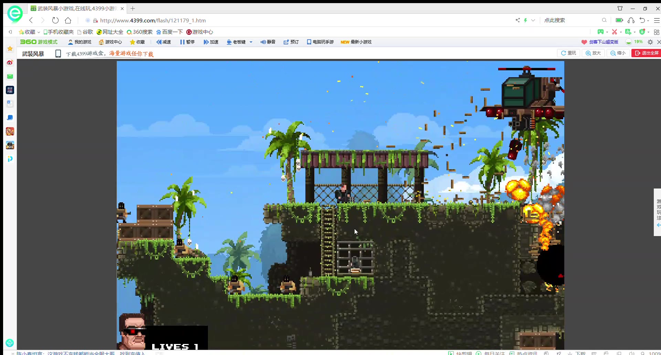Viewport: 661px width, 355px height.
Task: Open the translate extension dropdown arrow
Action: pos(634,32)
